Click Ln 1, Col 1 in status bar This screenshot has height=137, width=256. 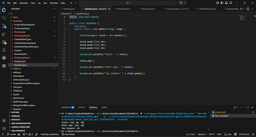pos(191,134)
